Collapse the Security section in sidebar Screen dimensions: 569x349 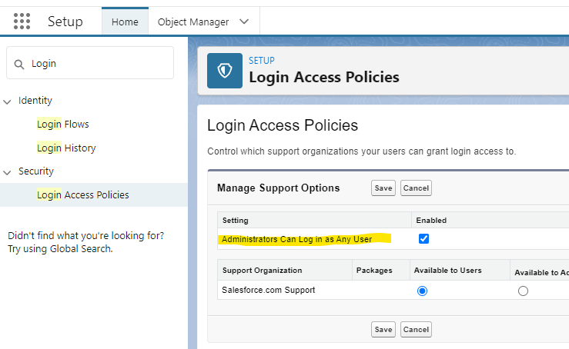pyautogui.click(x=8, y=171)
